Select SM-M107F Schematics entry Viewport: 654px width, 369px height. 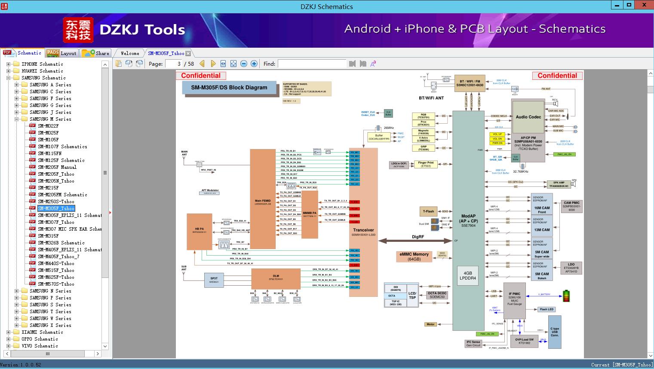click(62, 146)
